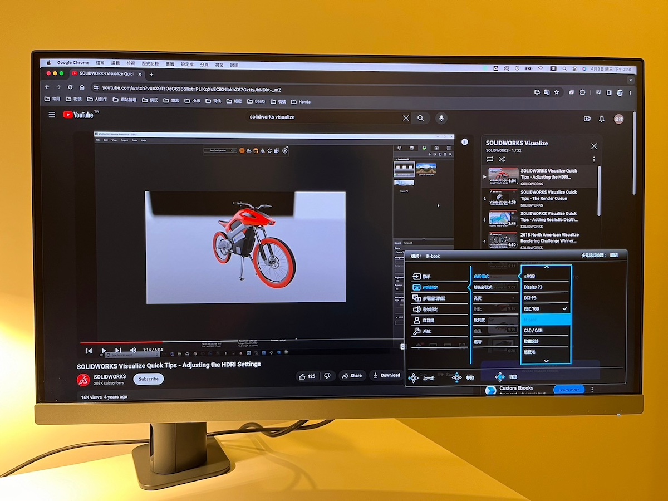Image resolution: width=668 pixels, height=501 pixels.
Task: Close the SOLIDWORKS Visualize playlist panel
Action: [x=594, y=146]
